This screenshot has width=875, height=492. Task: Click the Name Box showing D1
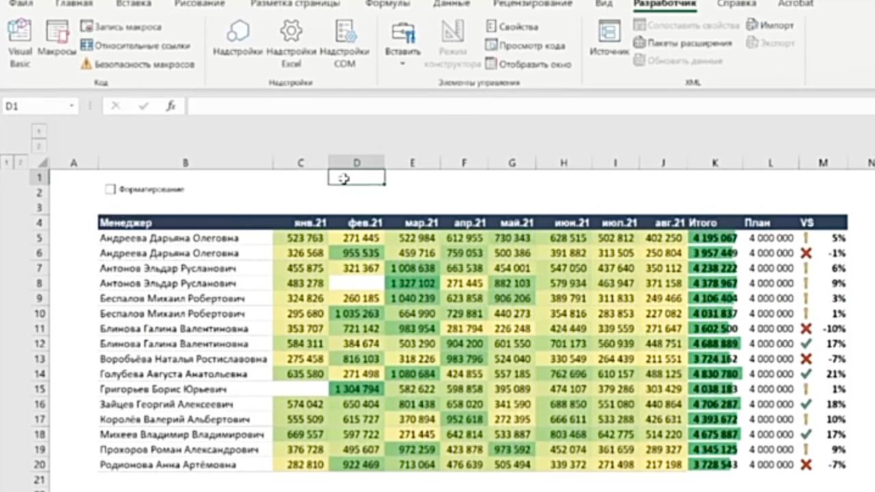pyautogui.click(x=34, y=106)
